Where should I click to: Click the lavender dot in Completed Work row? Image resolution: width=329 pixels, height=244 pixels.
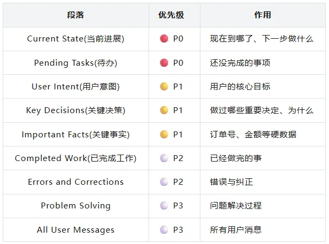[164, 158]
